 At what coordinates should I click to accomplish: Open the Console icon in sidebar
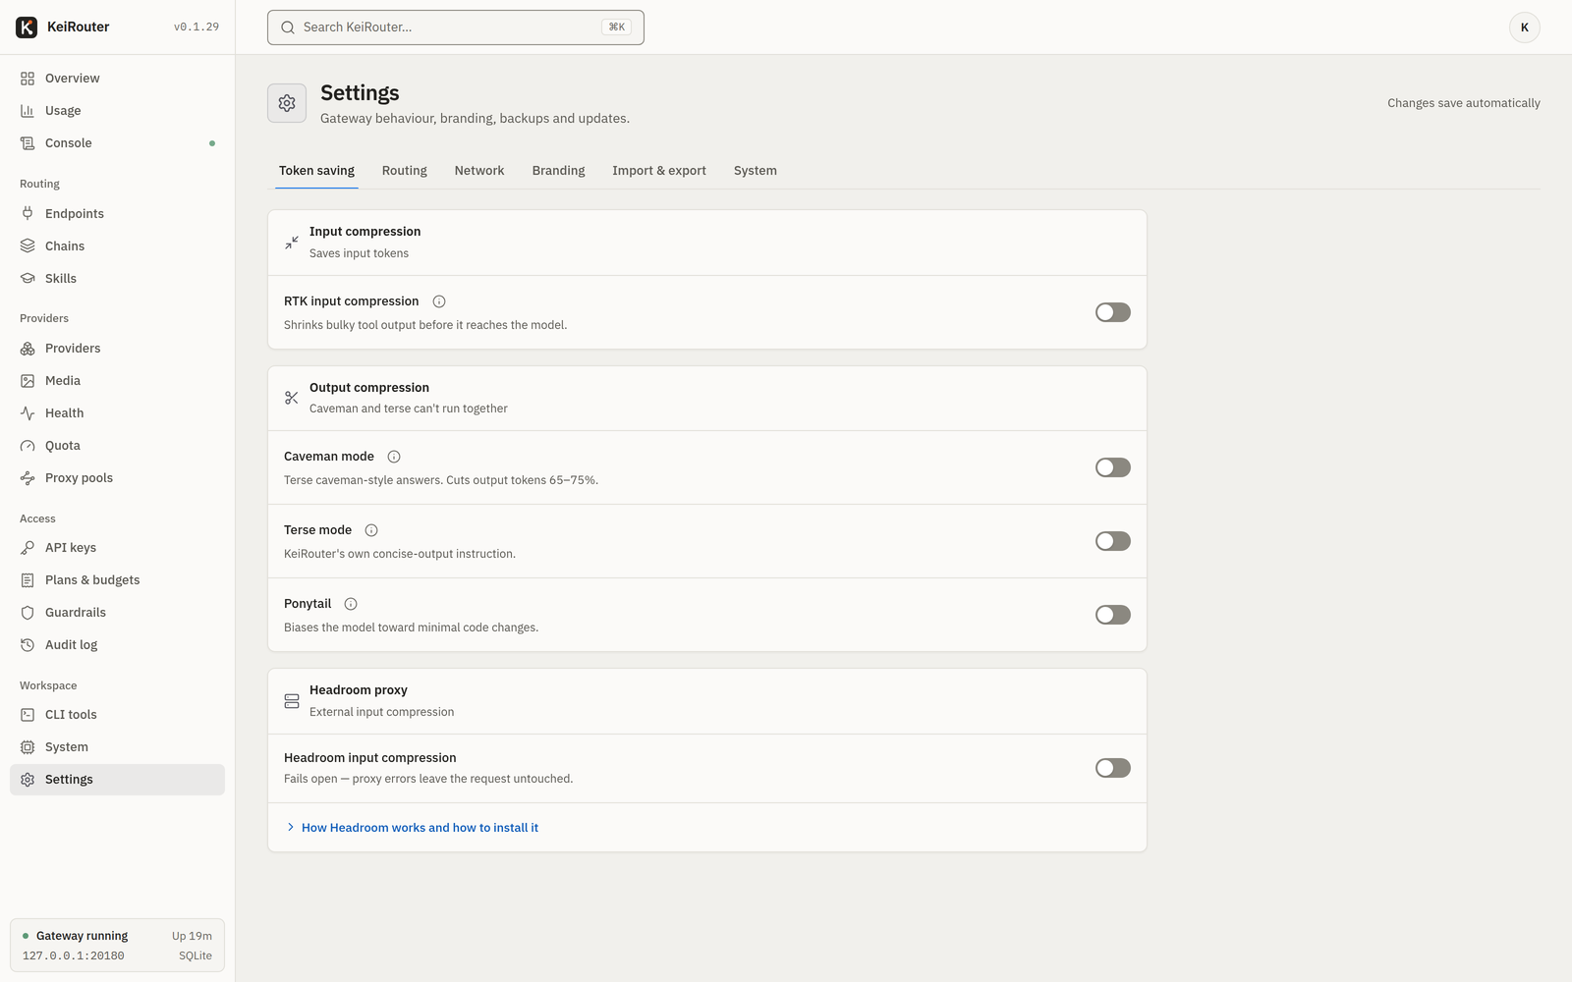(x=28, y=143)
